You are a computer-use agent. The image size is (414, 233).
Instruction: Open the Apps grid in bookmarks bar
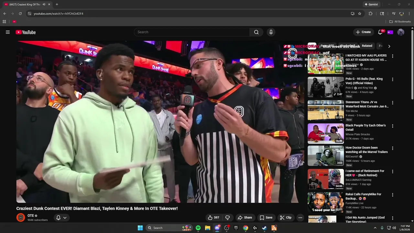(x=4, y=22)
